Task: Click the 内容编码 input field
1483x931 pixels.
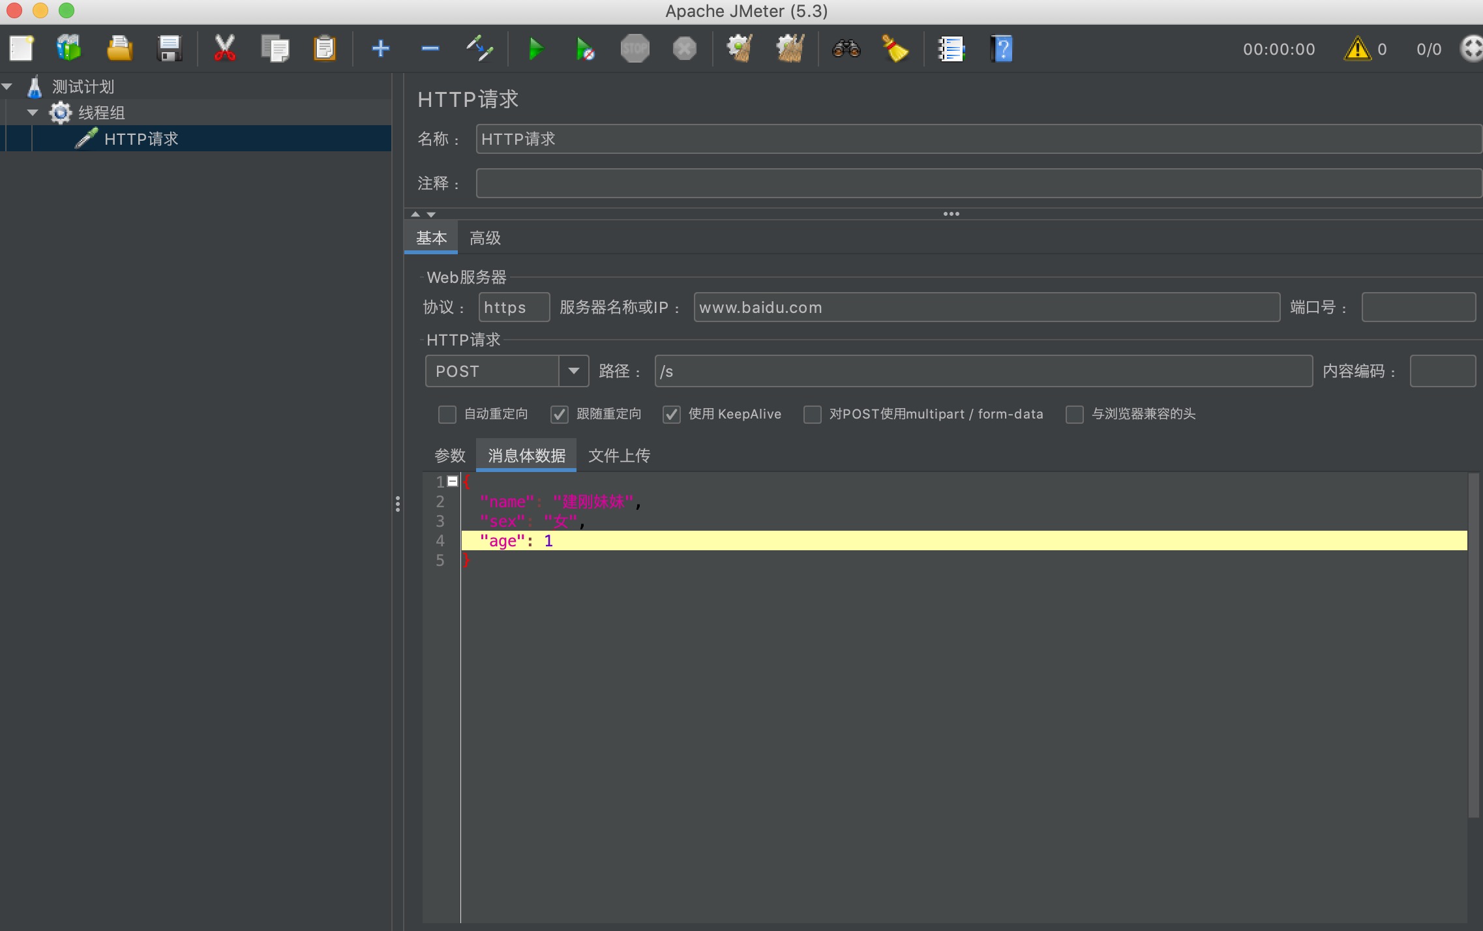Action: [1443, 371]
